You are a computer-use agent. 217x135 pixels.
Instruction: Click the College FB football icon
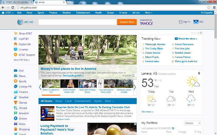click(16, 86)
